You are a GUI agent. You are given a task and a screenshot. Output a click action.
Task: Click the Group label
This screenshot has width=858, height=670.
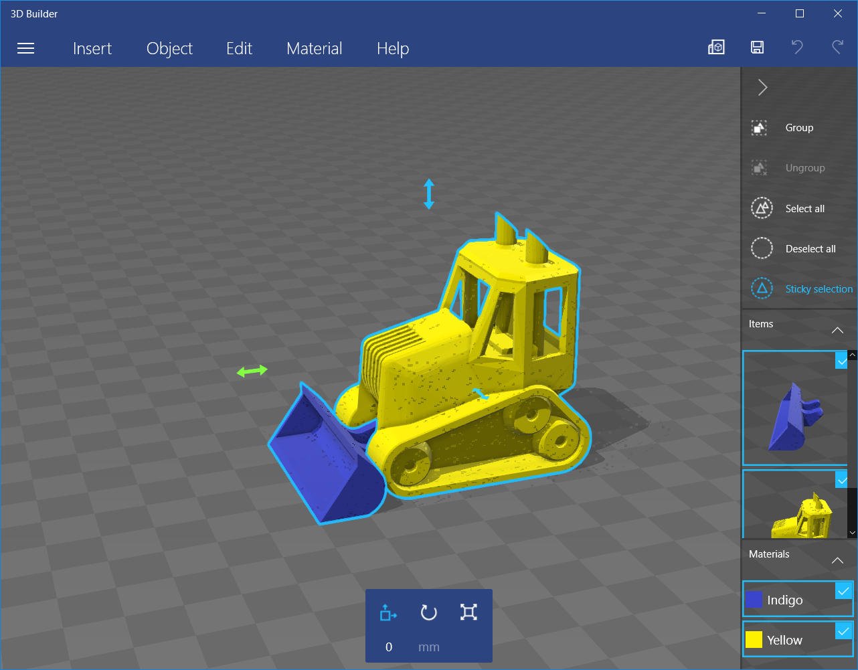pyautogui.click(x=799, y=128)
